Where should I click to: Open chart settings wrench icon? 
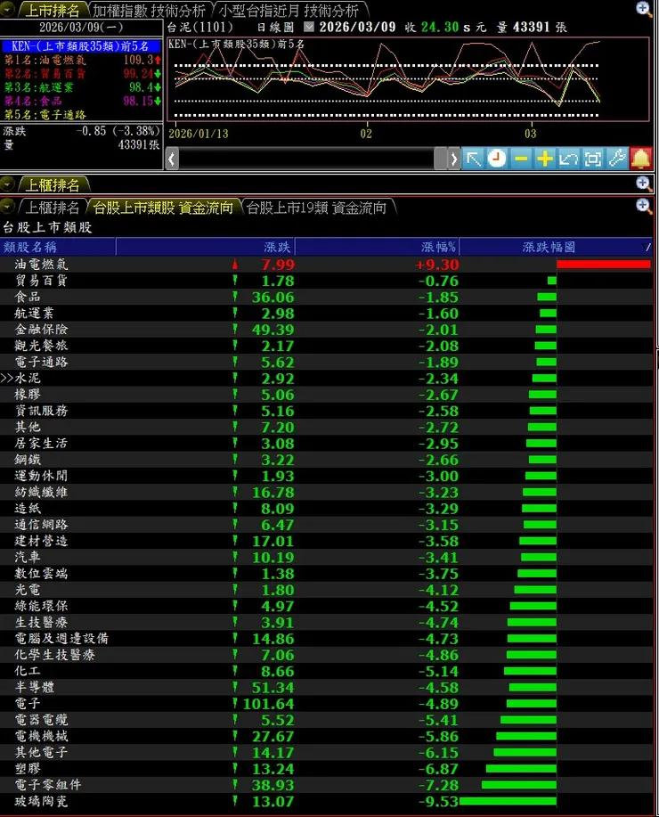tap(617, 159)
